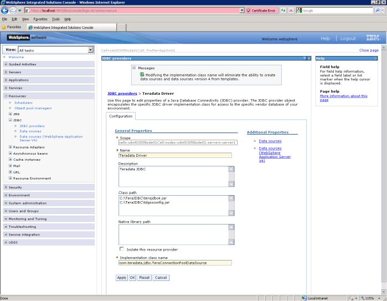387x301 pixels.
Task: Click the Certificate Error shield indicator
Action: click(x=261, y=11)
